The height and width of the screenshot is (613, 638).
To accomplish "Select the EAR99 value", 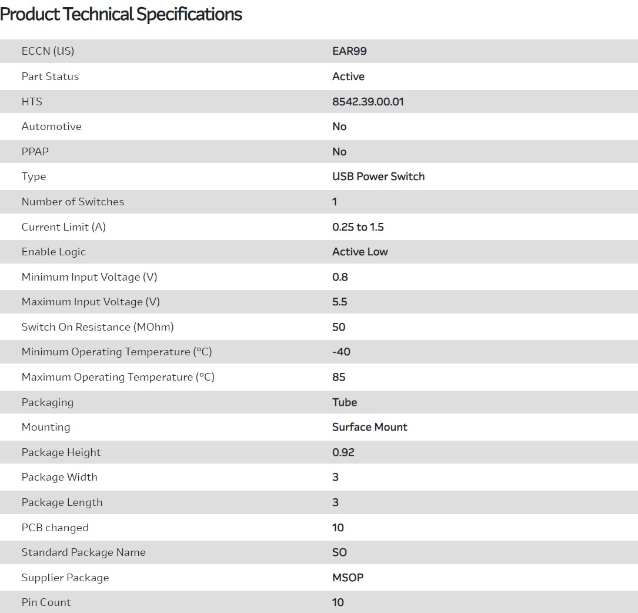I will [x=349, y=51].
